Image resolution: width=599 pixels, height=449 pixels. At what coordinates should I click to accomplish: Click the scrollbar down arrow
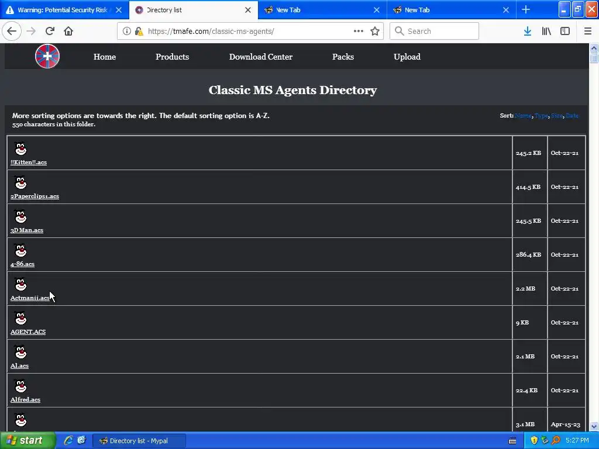594,426
